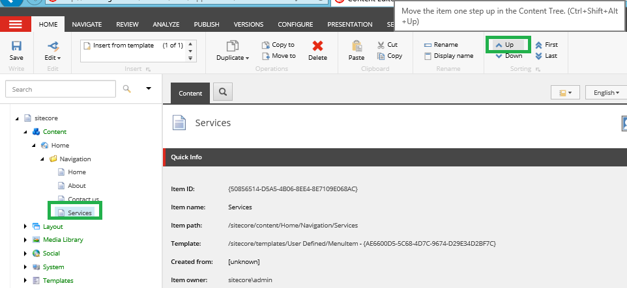Select Insert from template option

[124, 46]
